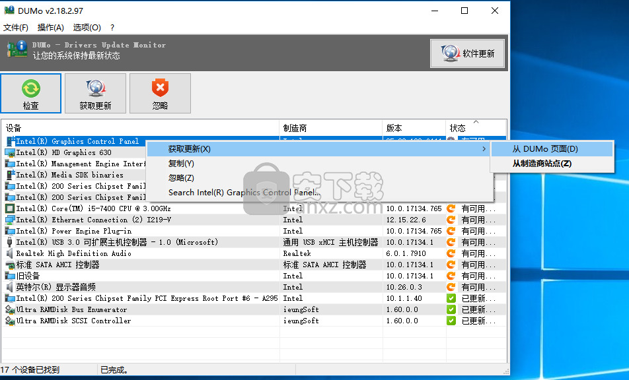The width and height of the screenshot is (629, 380).
Task: Click orange update icon for Realtek row
Action: point(451,253)
